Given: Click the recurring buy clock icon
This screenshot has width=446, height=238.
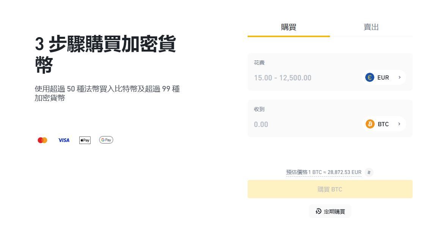Looking at the screenshot, I should click(x=319, y=211).
